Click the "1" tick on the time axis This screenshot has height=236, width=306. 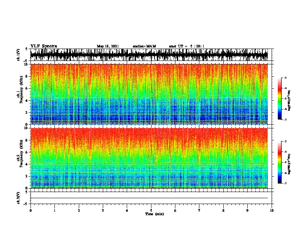click(55, 211)
